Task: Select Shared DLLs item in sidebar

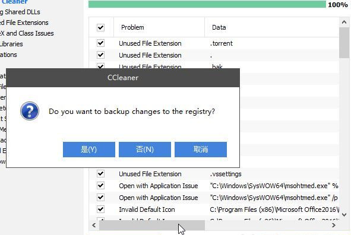Action: click(x=20, y=12)
